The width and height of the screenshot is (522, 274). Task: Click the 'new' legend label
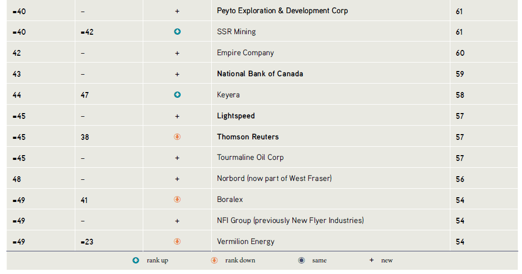[387, 260]
